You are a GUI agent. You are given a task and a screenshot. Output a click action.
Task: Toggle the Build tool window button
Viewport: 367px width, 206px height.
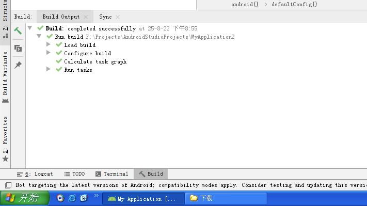pyautogui.click(x=151, y=174)
